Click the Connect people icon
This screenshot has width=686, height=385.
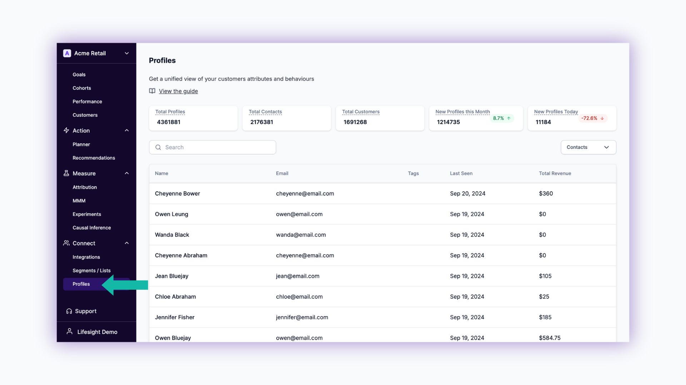66,243
